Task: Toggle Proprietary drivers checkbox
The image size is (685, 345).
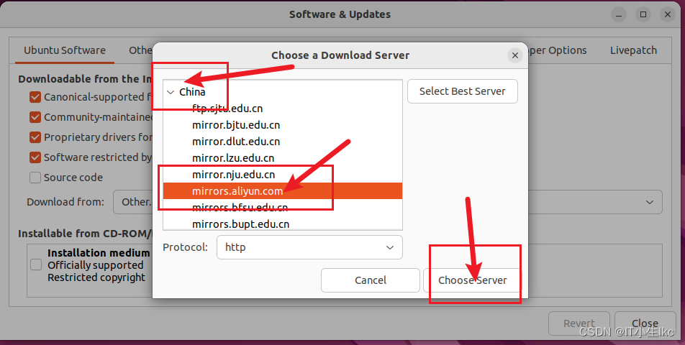Action: pos(35,137)
